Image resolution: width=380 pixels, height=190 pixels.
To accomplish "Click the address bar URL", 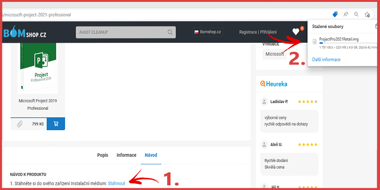I will click(x=37, y=15).
